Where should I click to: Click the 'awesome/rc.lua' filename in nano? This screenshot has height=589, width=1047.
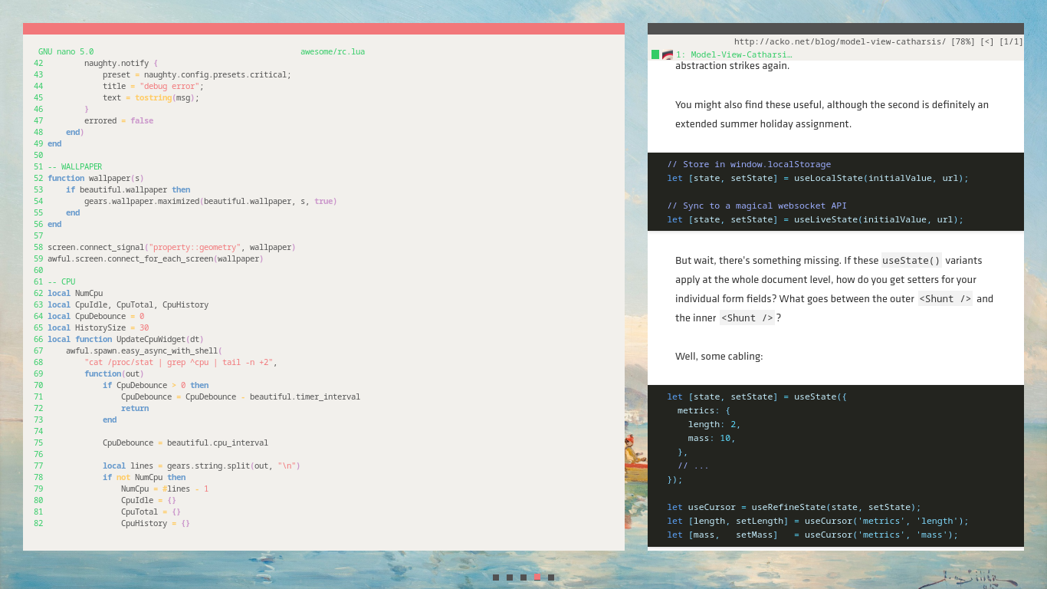pyautogui.click(x=333, y=51)
